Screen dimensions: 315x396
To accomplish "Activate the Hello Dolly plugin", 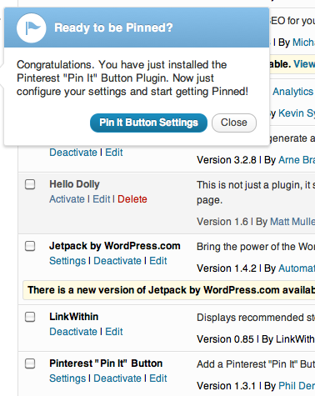I will tap(67, 199).
